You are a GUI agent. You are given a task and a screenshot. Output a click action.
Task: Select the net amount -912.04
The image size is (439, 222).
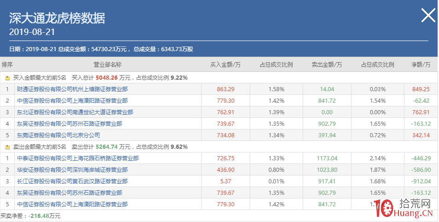click(x=421, y=181)
